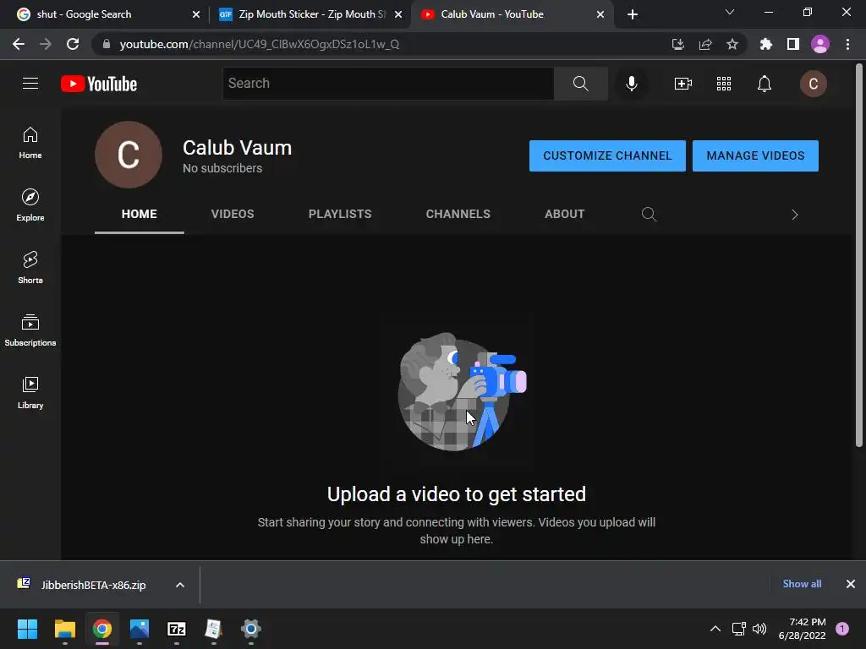Click the share page icon in address bar
The width and height of the screenshot is (866, 649).
coord(705,44)
